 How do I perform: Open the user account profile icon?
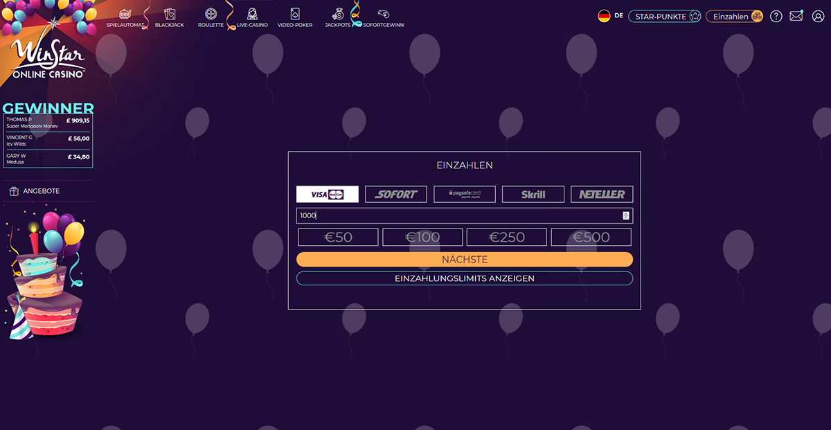[817, 16]
